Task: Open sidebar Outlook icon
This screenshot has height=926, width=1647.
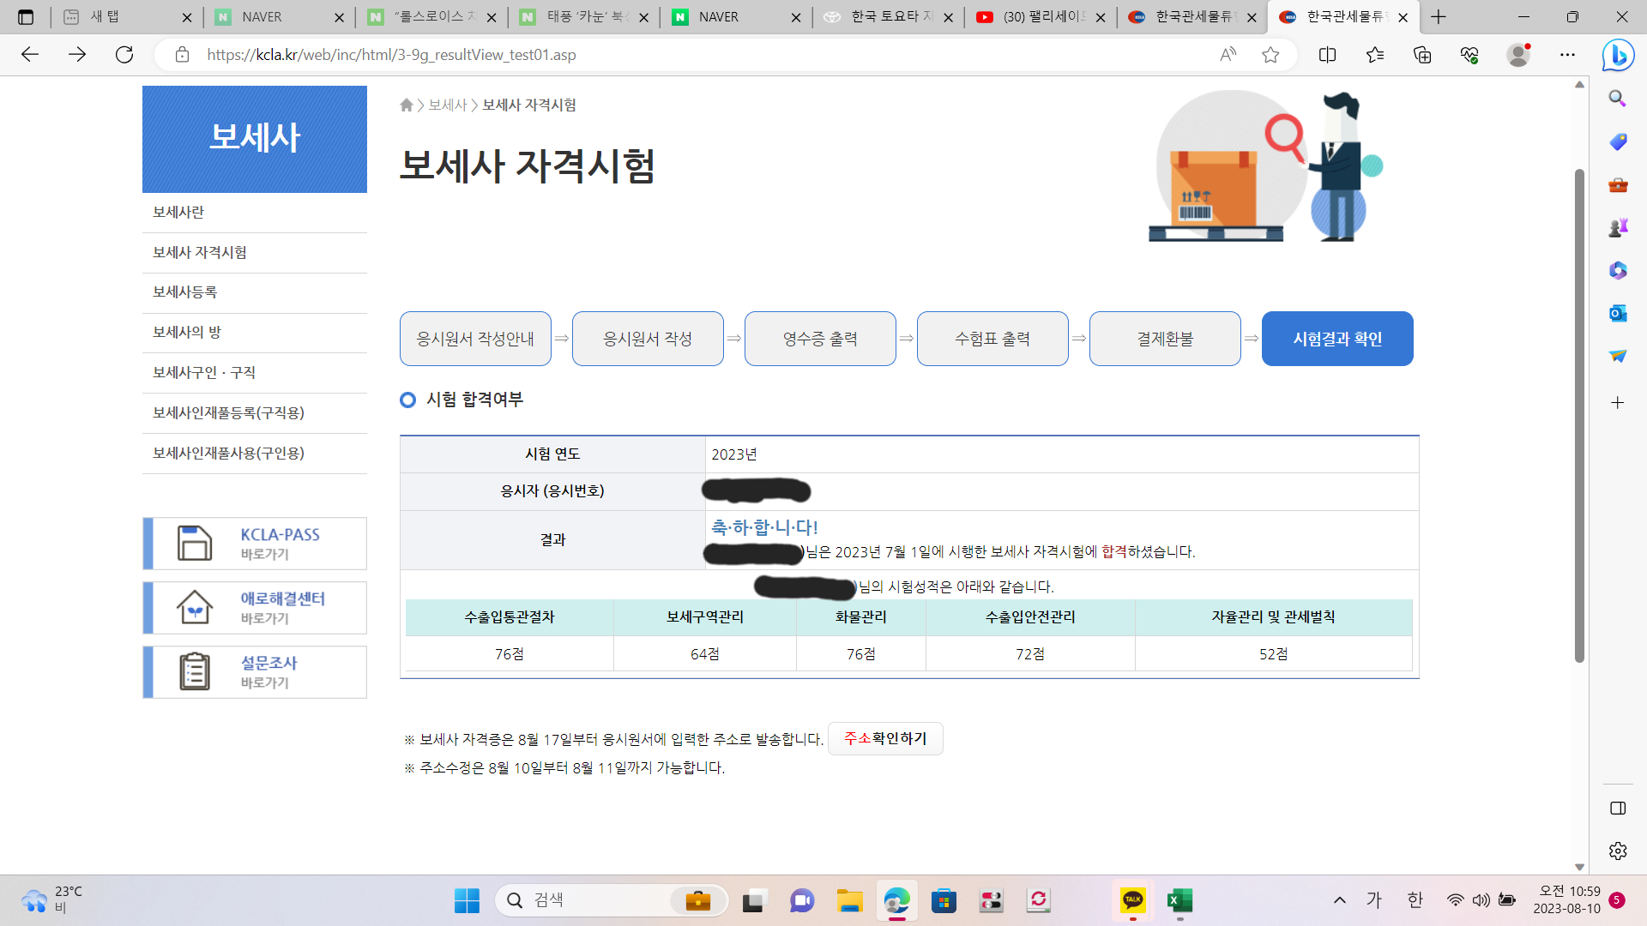Action: tap(1618, 313)
